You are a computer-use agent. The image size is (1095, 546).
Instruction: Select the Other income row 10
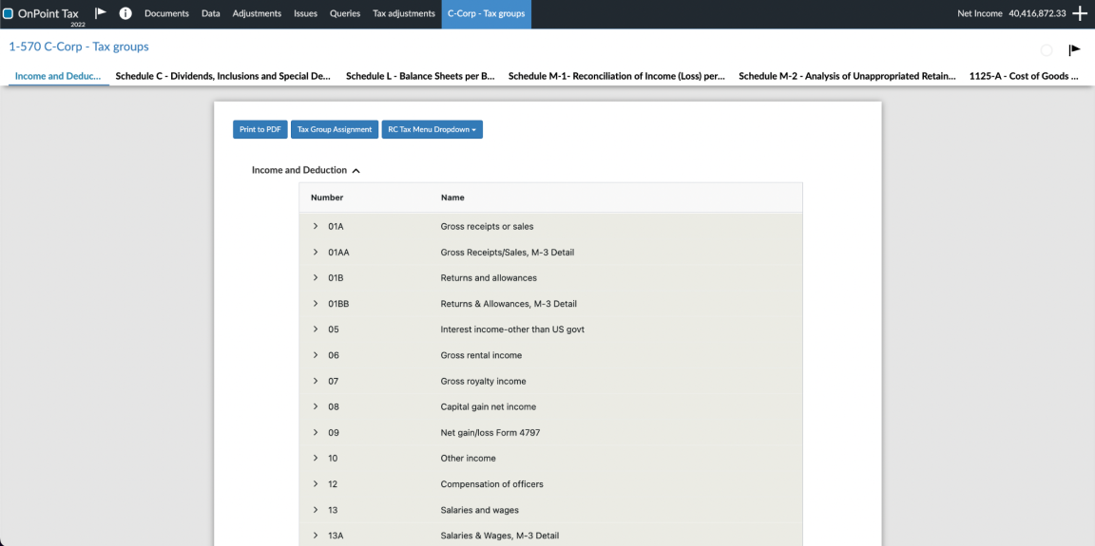coord(468,459)
